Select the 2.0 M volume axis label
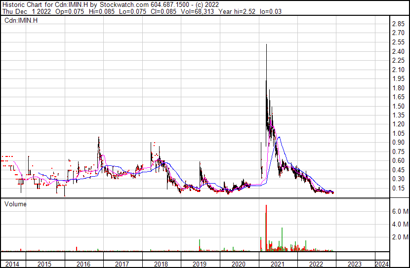Viewport: 410px width, 268px height. point(400,237)
